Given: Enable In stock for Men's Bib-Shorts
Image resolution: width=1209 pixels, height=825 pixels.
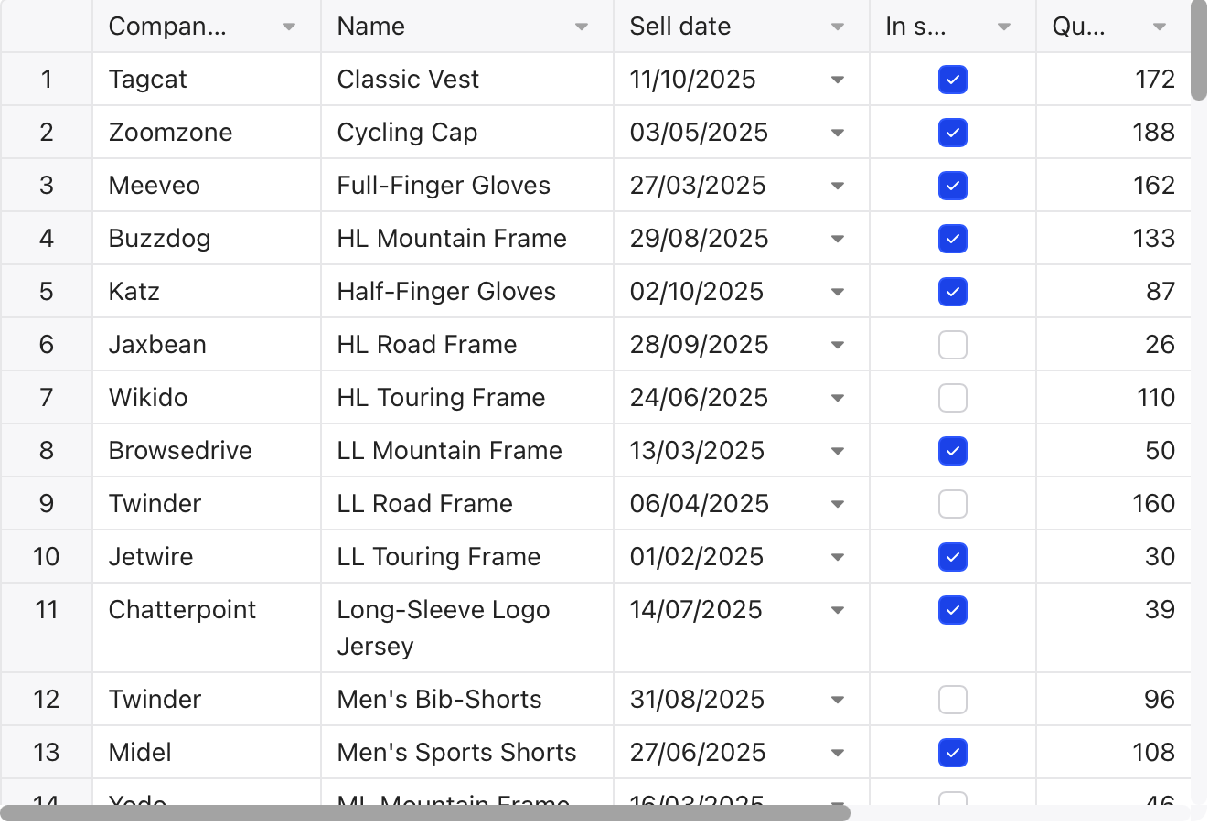Looking at the screenshot, I should (953, 699).
